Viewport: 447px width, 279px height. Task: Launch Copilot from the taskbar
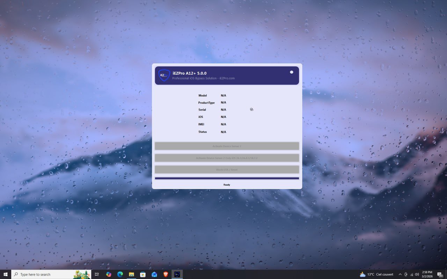tap(109, 274)
